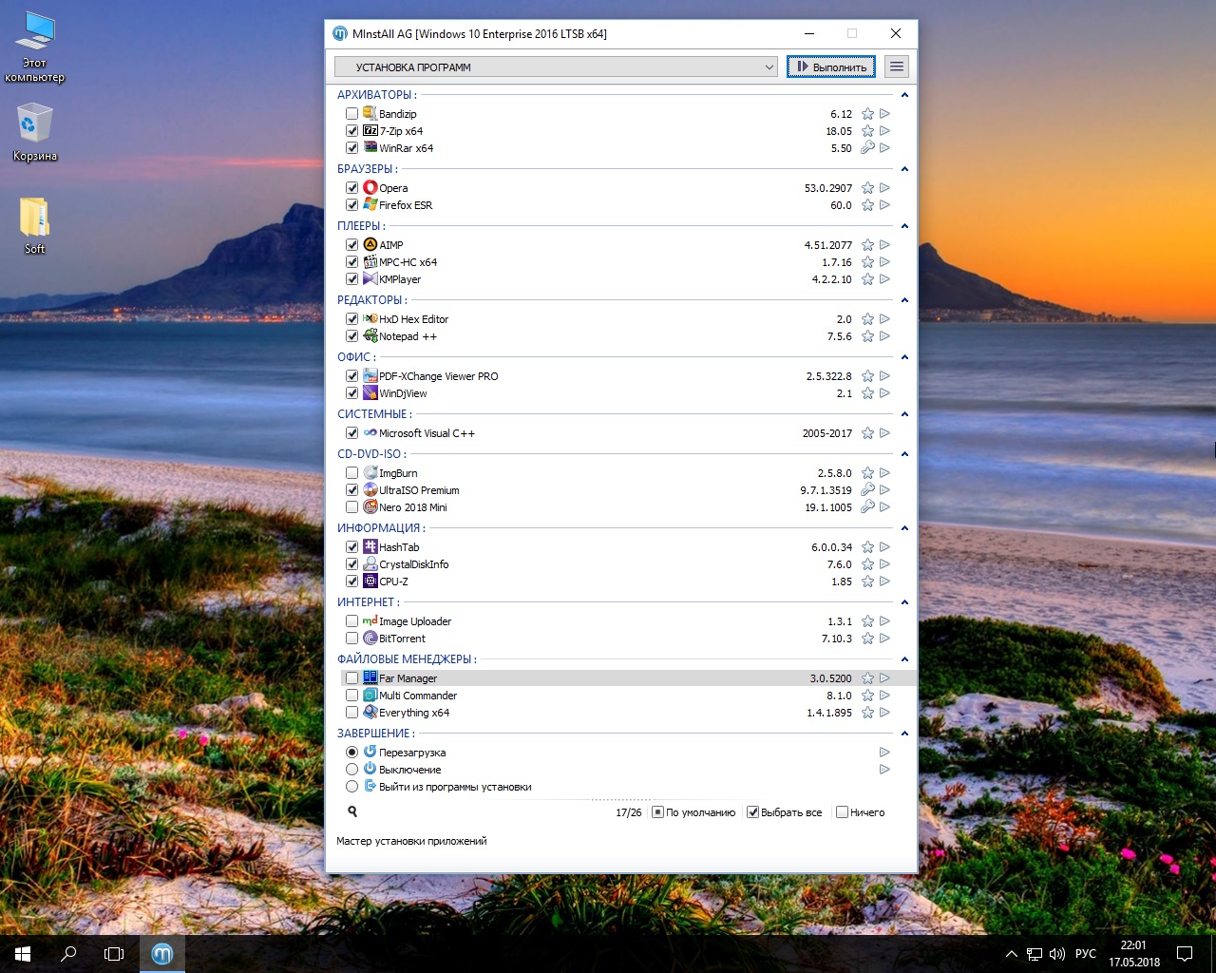Click the key icon in WinRar x64 row
This screenshot has width=1216, height=973.
coord(867,148)
